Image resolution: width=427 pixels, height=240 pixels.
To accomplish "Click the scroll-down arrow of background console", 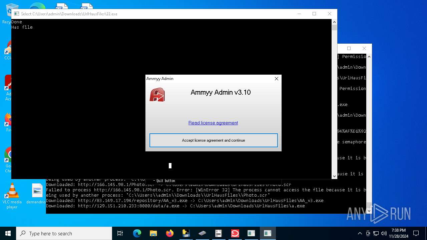I will coord(369,211).
